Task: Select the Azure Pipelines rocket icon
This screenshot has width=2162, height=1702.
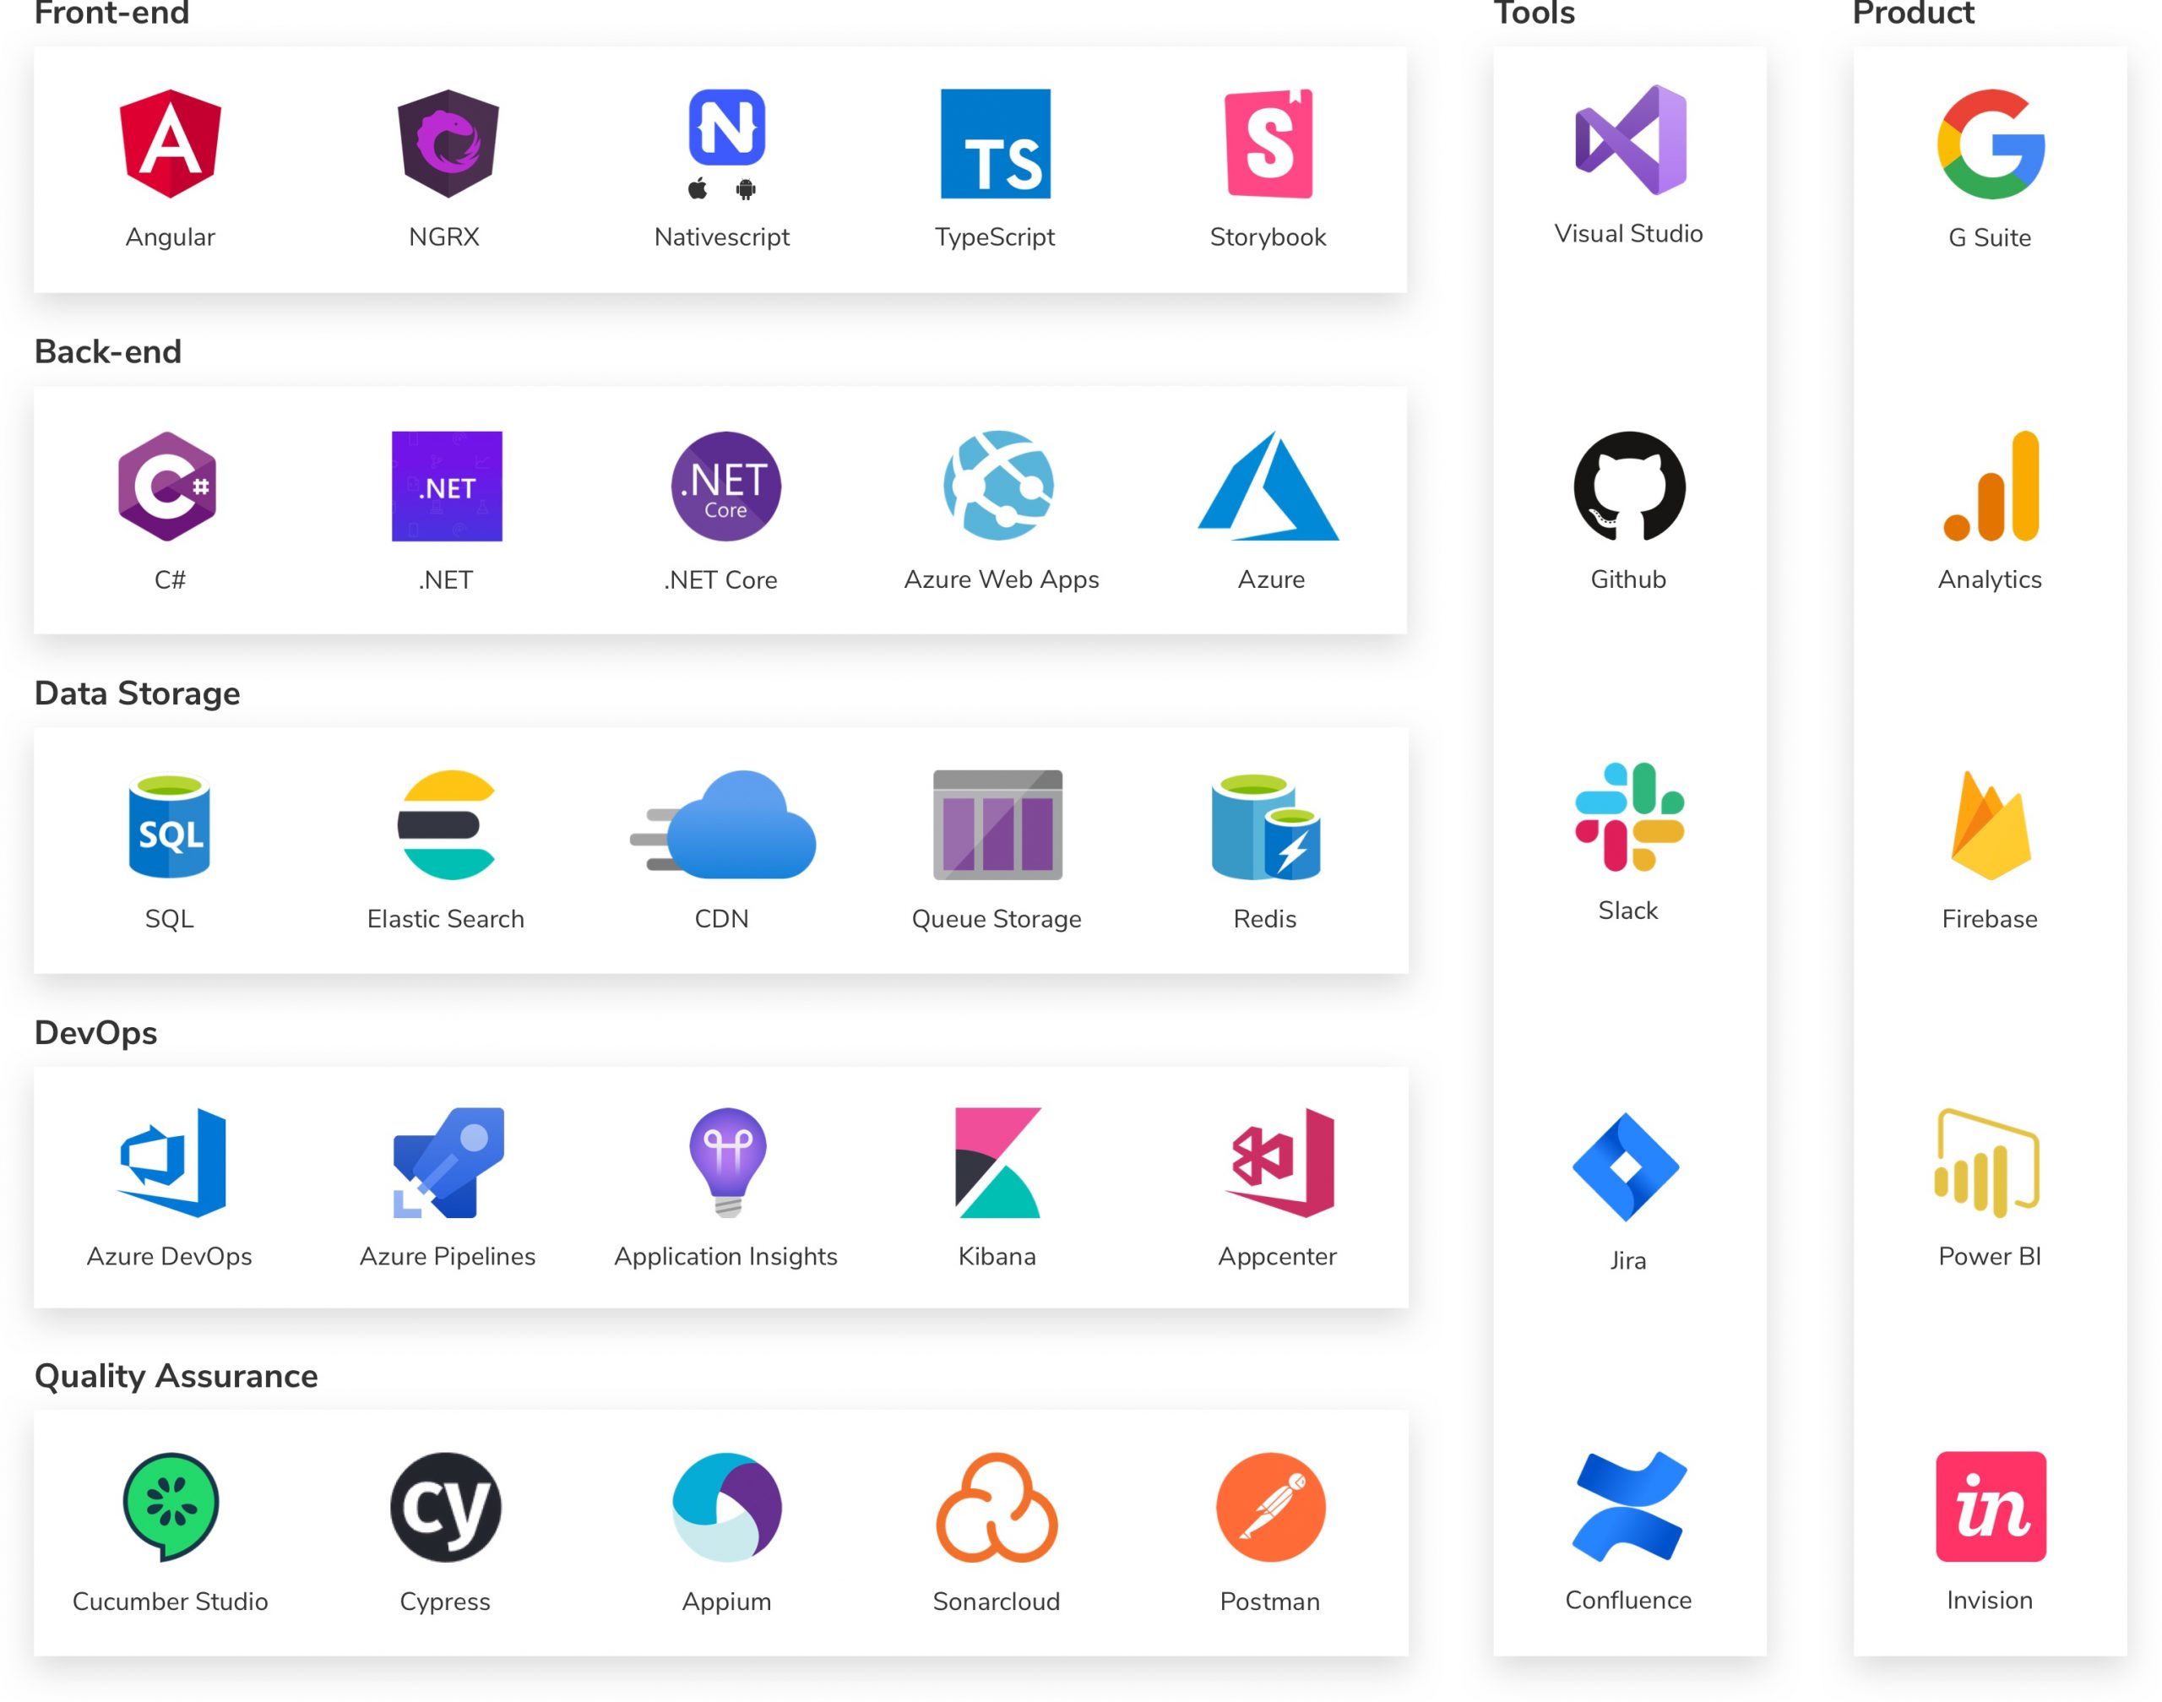Action: pos(448,1163)
